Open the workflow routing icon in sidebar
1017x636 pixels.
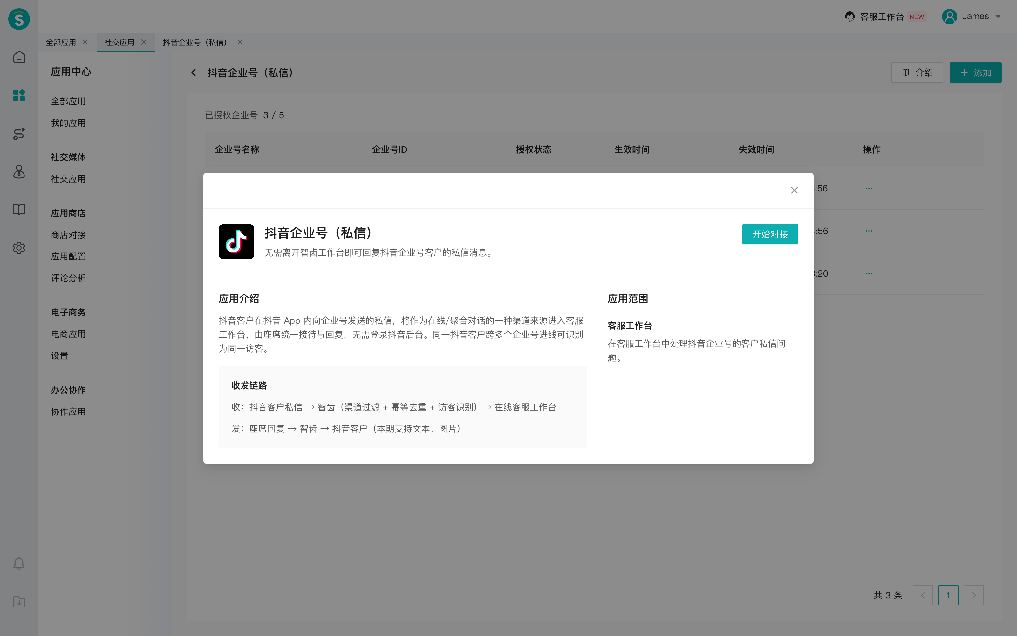[19, 134]
